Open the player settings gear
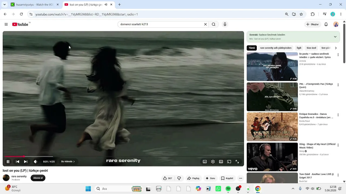This screenshot has height=194, width=346. [213, 162]
